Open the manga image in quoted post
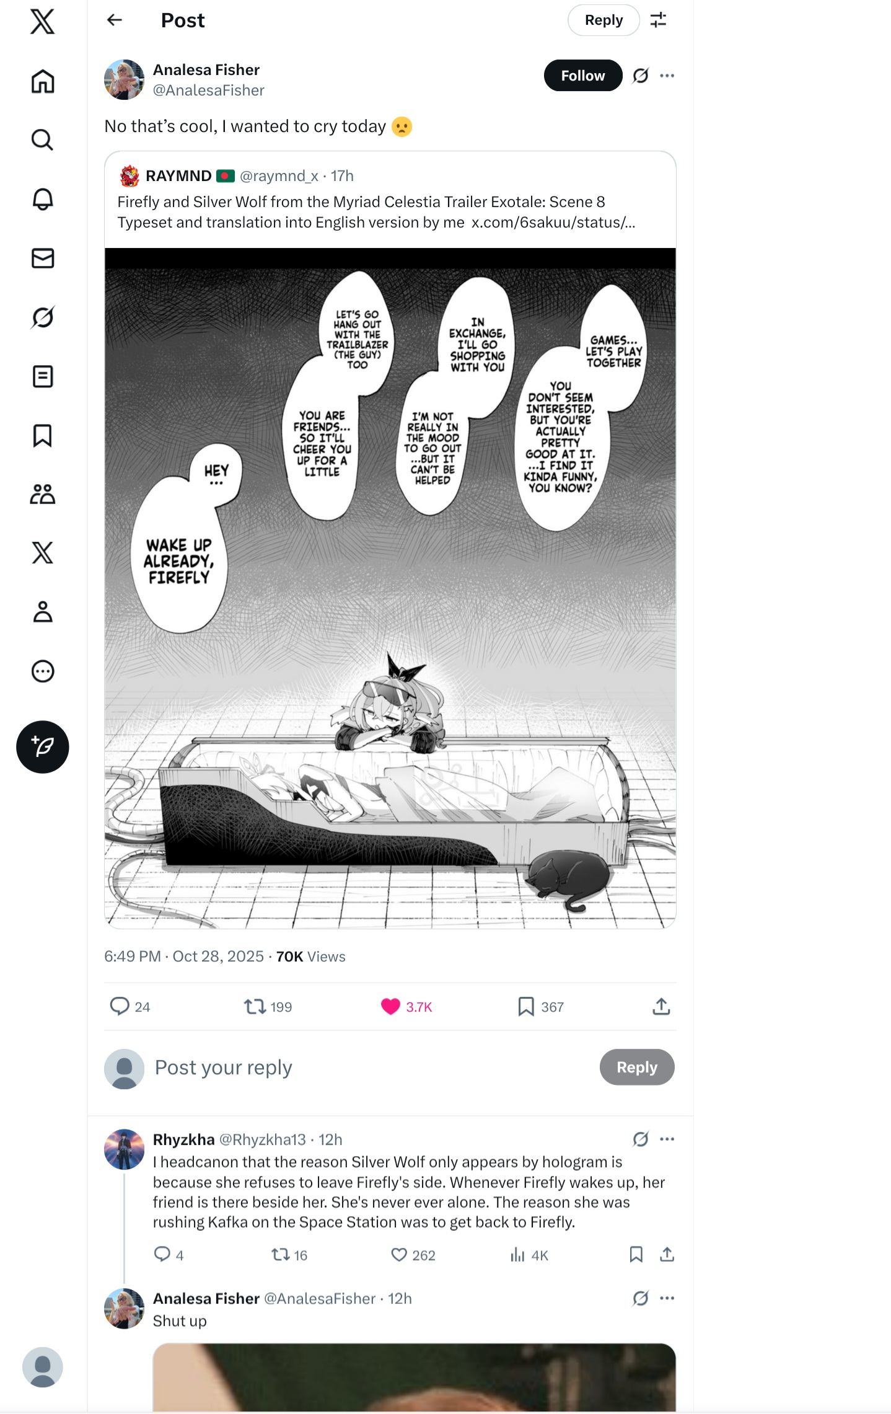 pos(390,588)
